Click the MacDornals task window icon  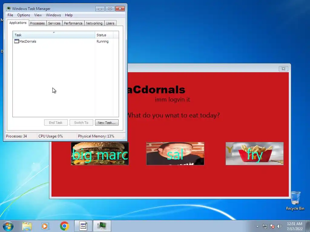tap(16, 41)
